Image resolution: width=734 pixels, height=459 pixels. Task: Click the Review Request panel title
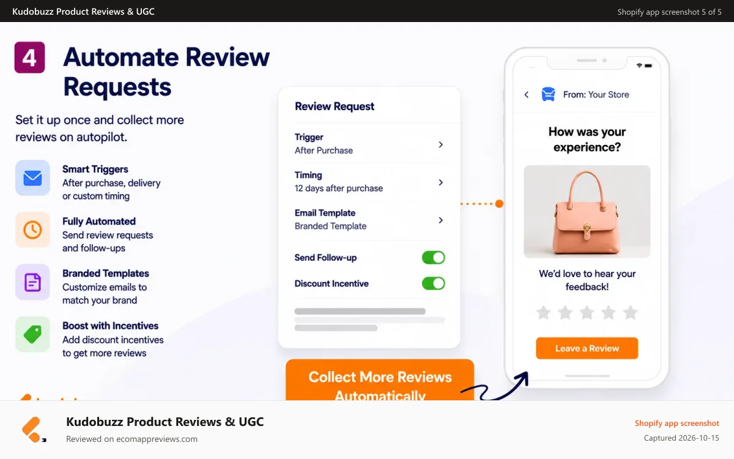(x=335, y=106)
